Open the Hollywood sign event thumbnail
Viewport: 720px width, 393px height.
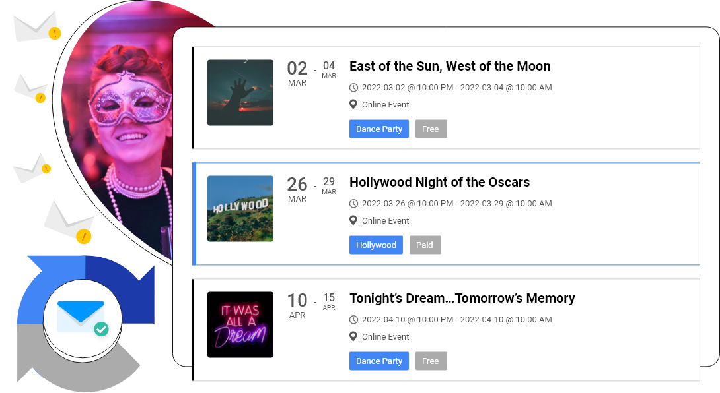[x=240, y=208]
